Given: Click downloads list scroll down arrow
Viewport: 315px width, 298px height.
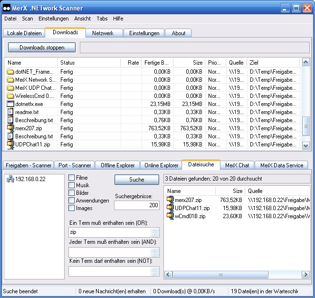Looking at the screenshot, I should point(306,146).
